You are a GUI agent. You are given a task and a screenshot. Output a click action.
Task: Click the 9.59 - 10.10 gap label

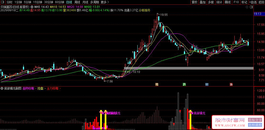(x=132, y=72)
